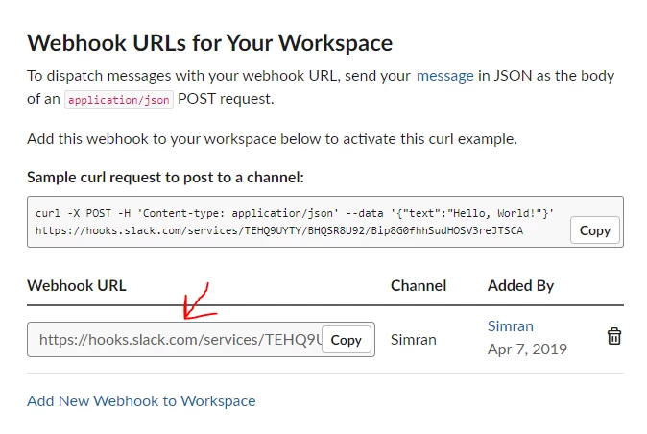Click the 'Webhook URL' column header
This screenshot has height=434, width=647.
pyautogui.click(x=77, y=285)
